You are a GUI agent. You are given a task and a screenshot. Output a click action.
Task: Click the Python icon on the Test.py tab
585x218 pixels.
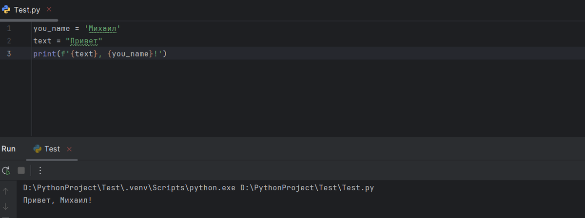[6, 10]
